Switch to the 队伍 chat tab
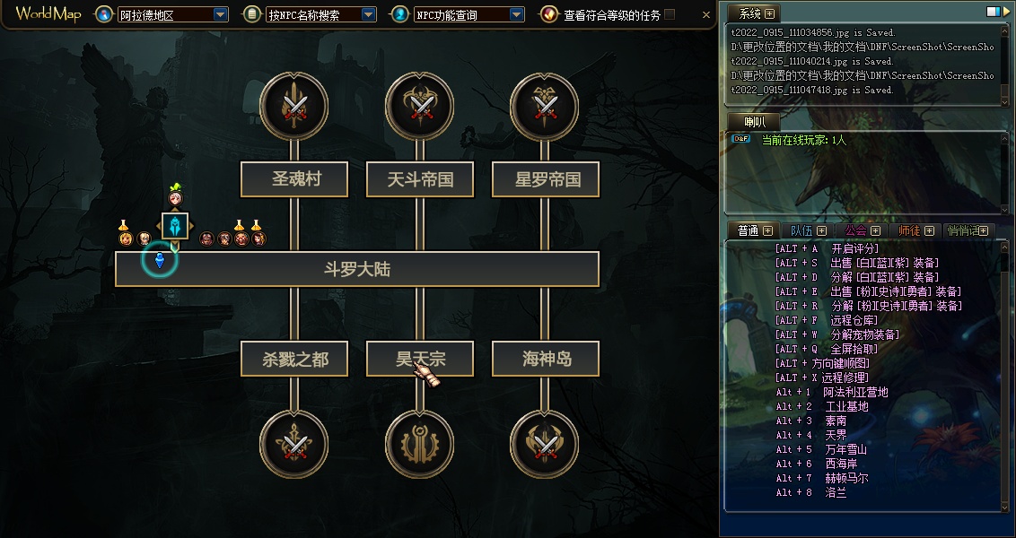The height and width of the screenshot is (538, 1016). (x=808, y=230)
